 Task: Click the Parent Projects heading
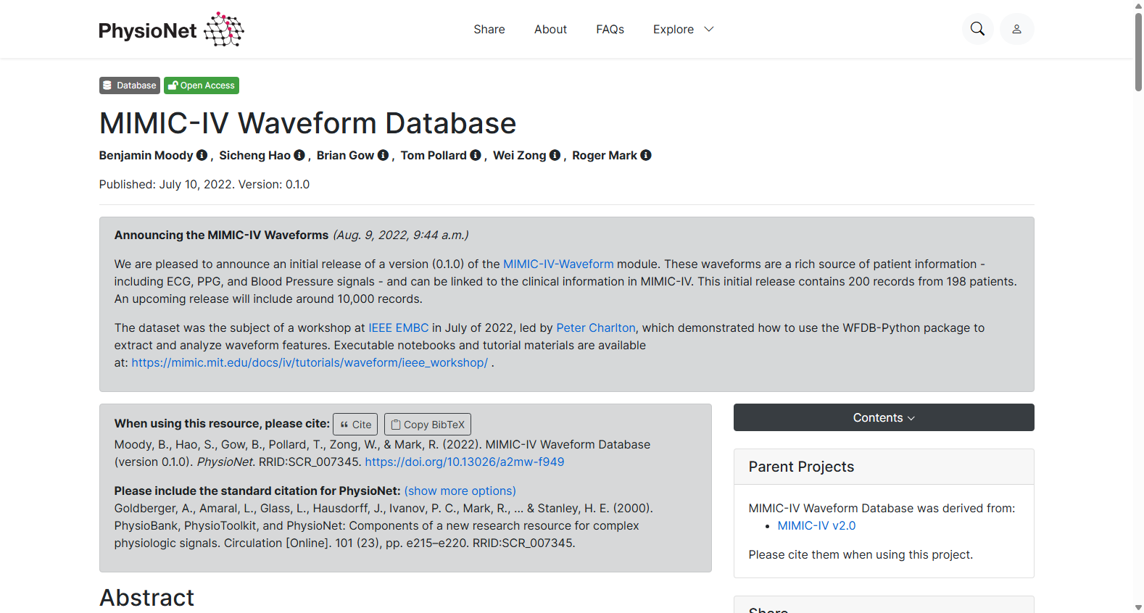[x=801, y=467]
